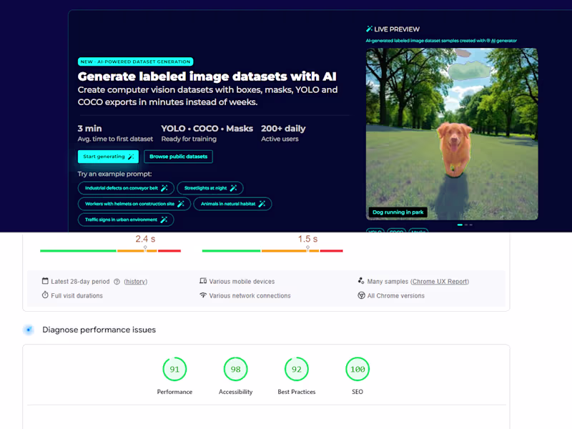572x429 pixels.
Task: Open the Chrome UX Report link
Action: (x=440, y=281)
